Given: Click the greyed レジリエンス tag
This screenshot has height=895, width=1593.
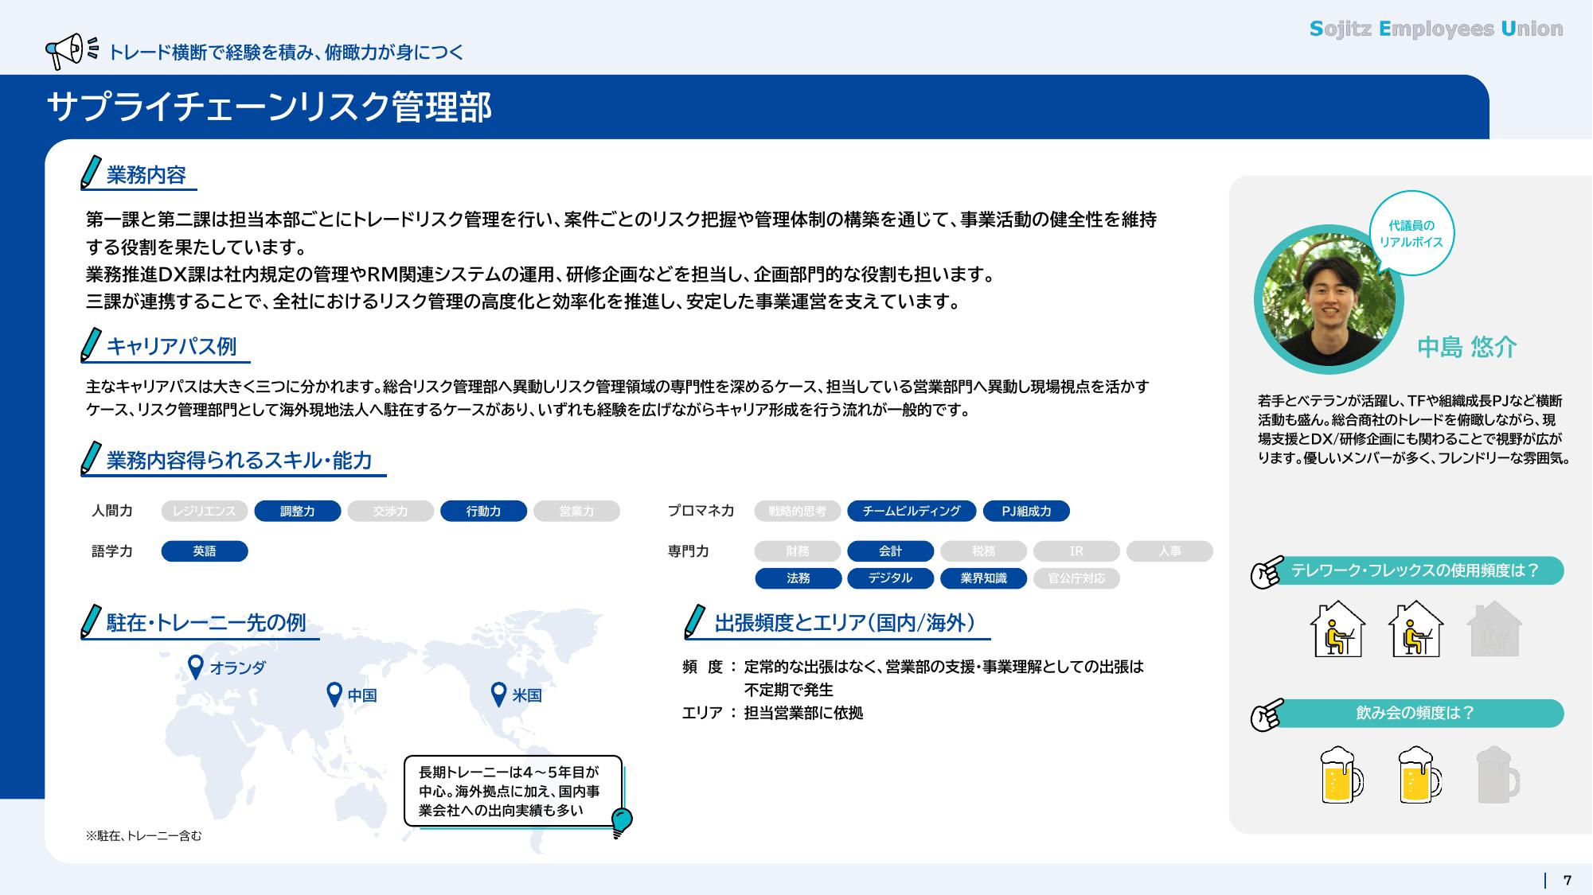Looking at the screenshot, I should (205, 511).
